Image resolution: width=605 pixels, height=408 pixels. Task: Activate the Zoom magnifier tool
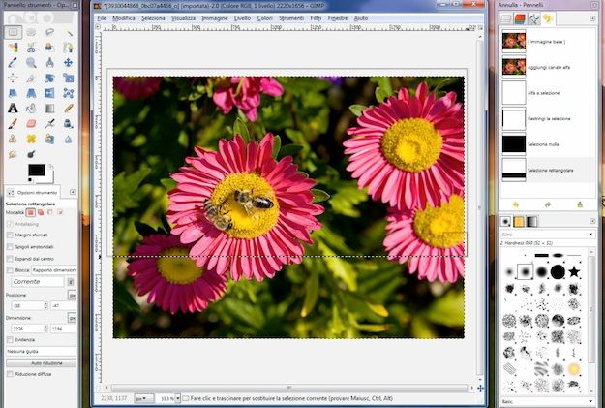tap(32, 63)
